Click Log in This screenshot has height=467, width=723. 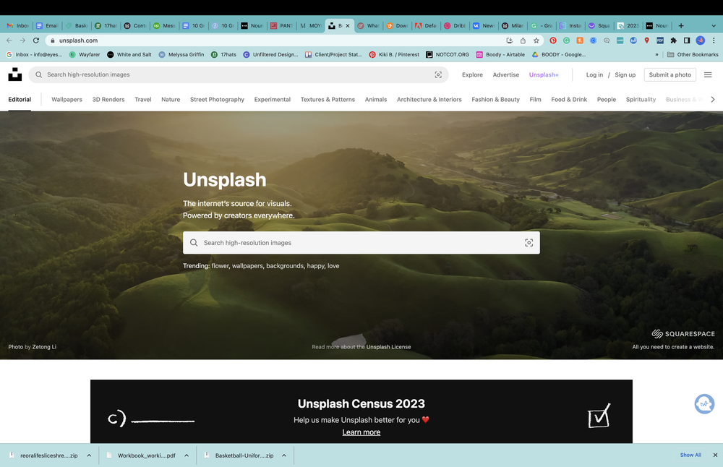(594, 74)
